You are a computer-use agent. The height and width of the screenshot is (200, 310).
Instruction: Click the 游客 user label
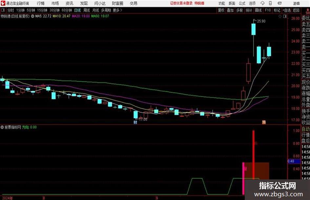point(296,3)
